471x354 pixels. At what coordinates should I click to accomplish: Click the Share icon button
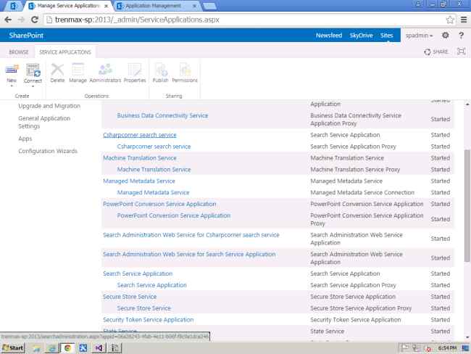435,52
